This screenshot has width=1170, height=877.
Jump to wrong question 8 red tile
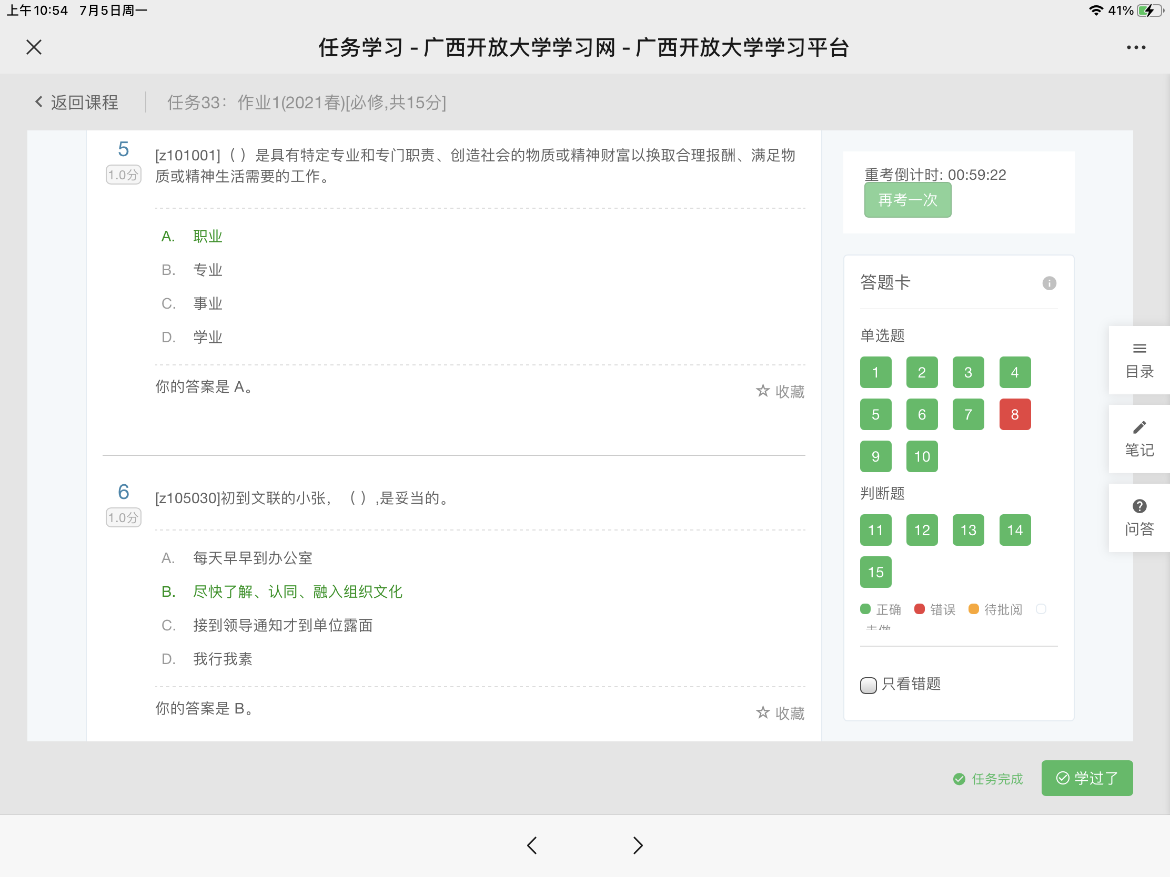coord(1014,414)
